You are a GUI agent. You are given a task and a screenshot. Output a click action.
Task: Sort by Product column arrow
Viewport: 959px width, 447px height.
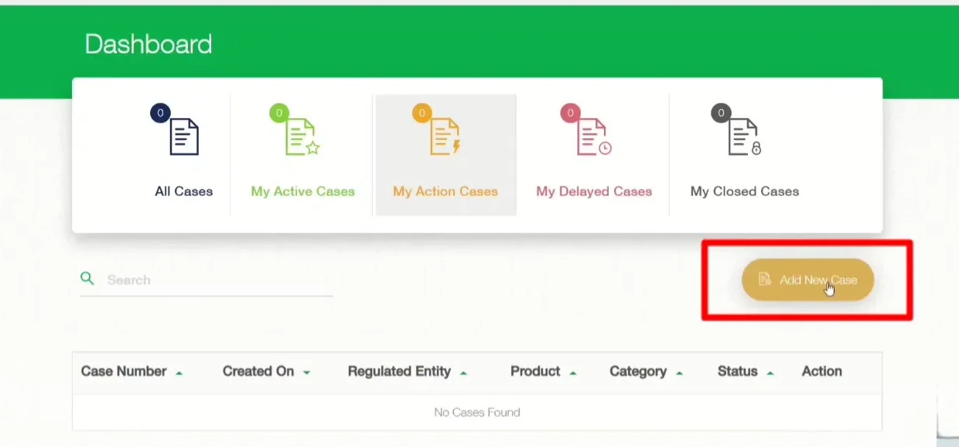(x=573, y=373)
